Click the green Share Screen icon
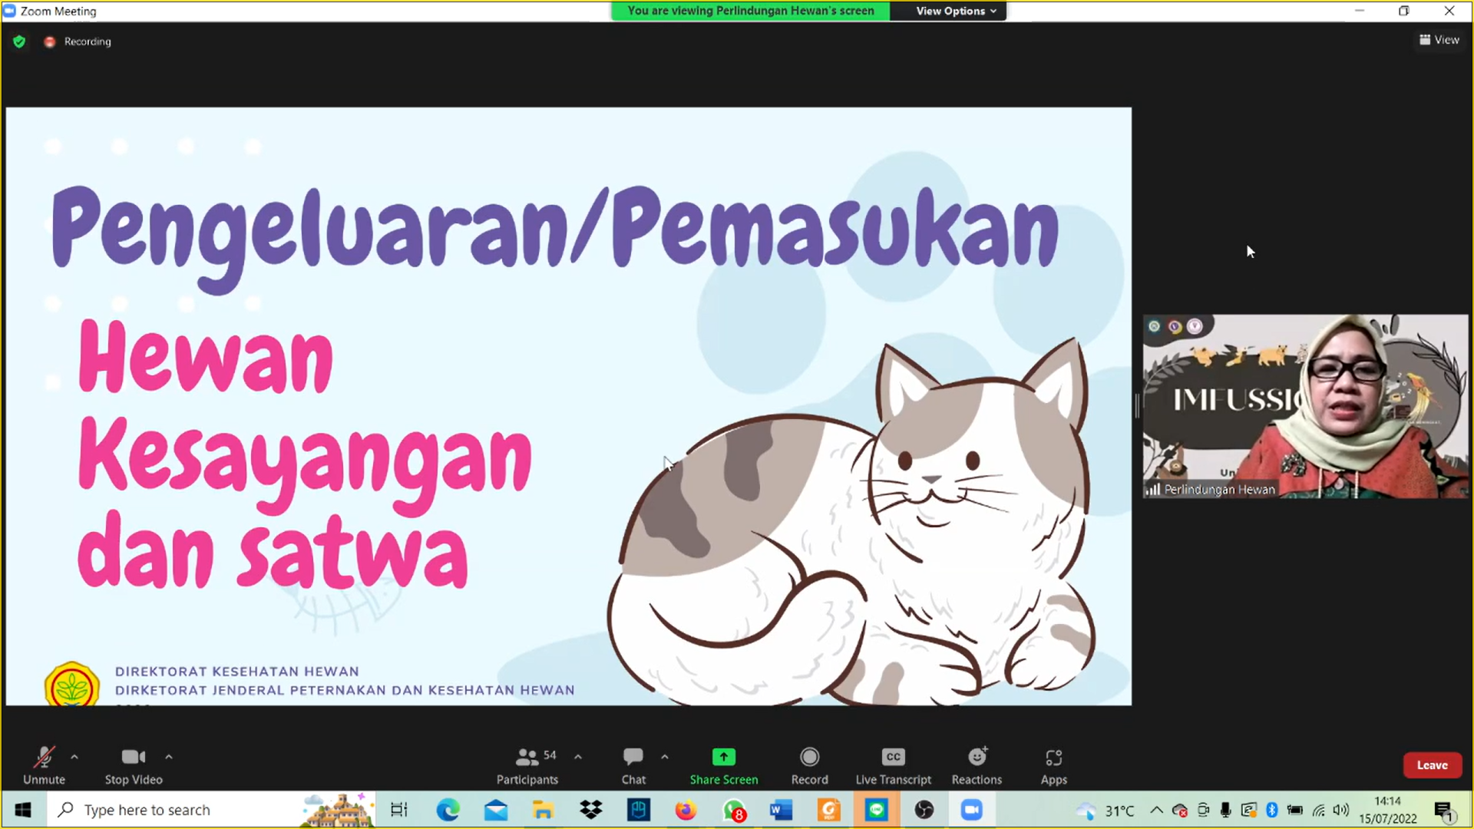Viewport: 1474px width, 829px height. 723,758
